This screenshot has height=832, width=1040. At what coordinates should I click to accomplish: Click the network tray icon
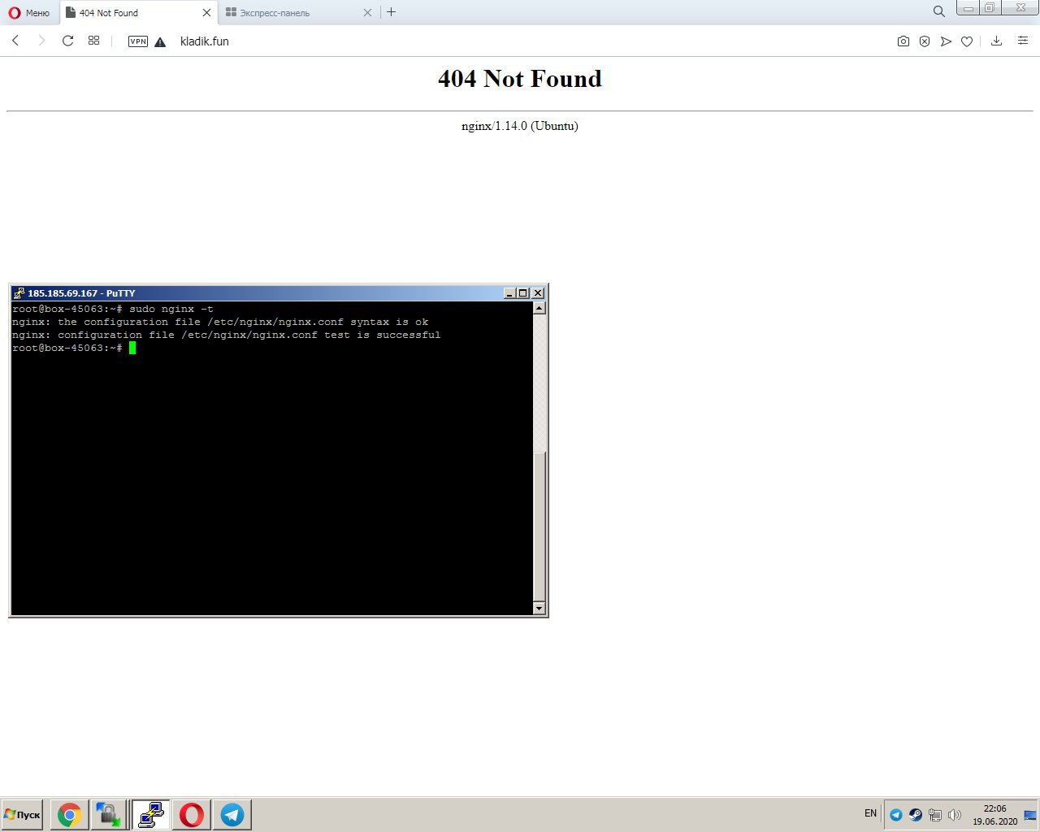(x=935, y=815)
